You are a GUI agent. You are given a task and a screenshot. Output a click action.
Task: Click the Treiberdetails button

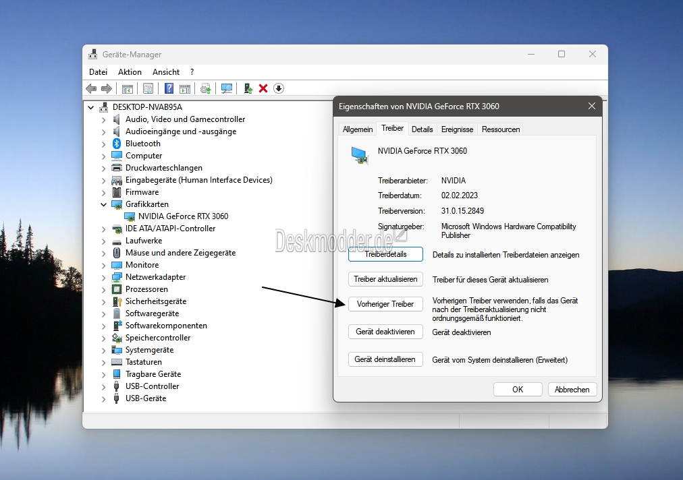point(385,254)
